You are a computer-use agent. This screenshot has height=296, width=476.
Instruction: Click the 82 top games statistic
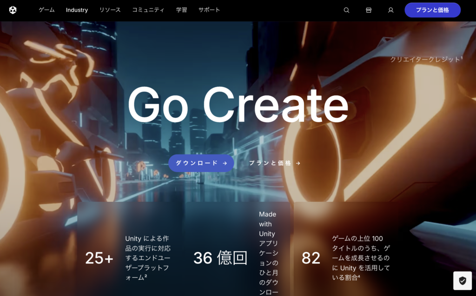(311, 258)
